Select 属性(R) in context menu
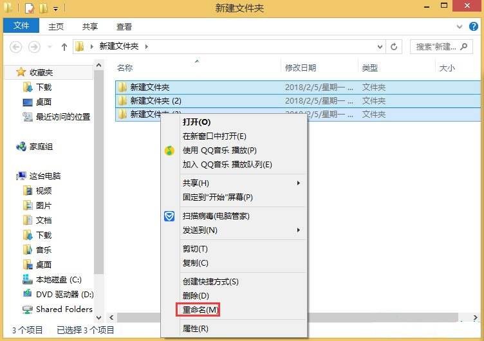484x341 pixels. click(196, 329)
